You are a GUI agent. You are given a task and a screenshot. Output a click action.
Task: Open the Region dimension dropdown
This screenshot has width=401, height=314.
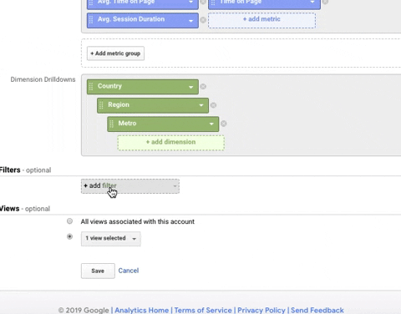pyautogui.click(x=201, y=105)
